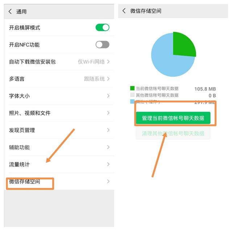The image size is (232, 231).
Task: Open 照片、视频和文件 settings
Action: 59,113
